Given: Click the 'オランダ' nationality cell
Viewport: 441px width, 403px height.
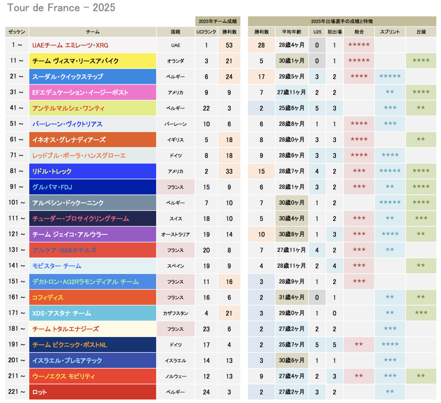Looking at the screenshot, I should (x=176, y=61).
